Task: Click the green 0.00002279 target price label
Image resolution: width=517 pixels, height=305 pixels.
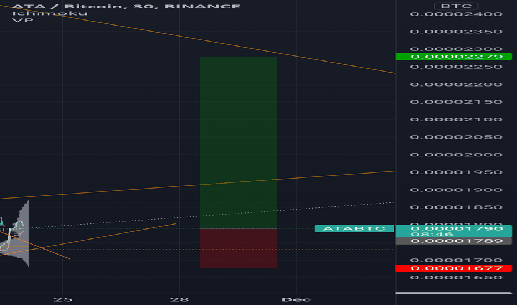Action: (x=454, y=57)
